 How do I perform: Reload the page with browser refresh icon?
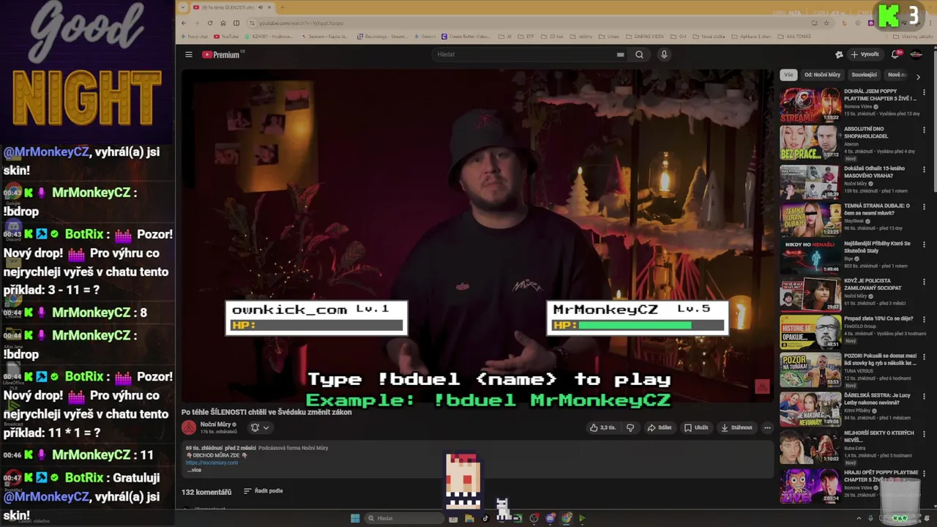(210, 23)
